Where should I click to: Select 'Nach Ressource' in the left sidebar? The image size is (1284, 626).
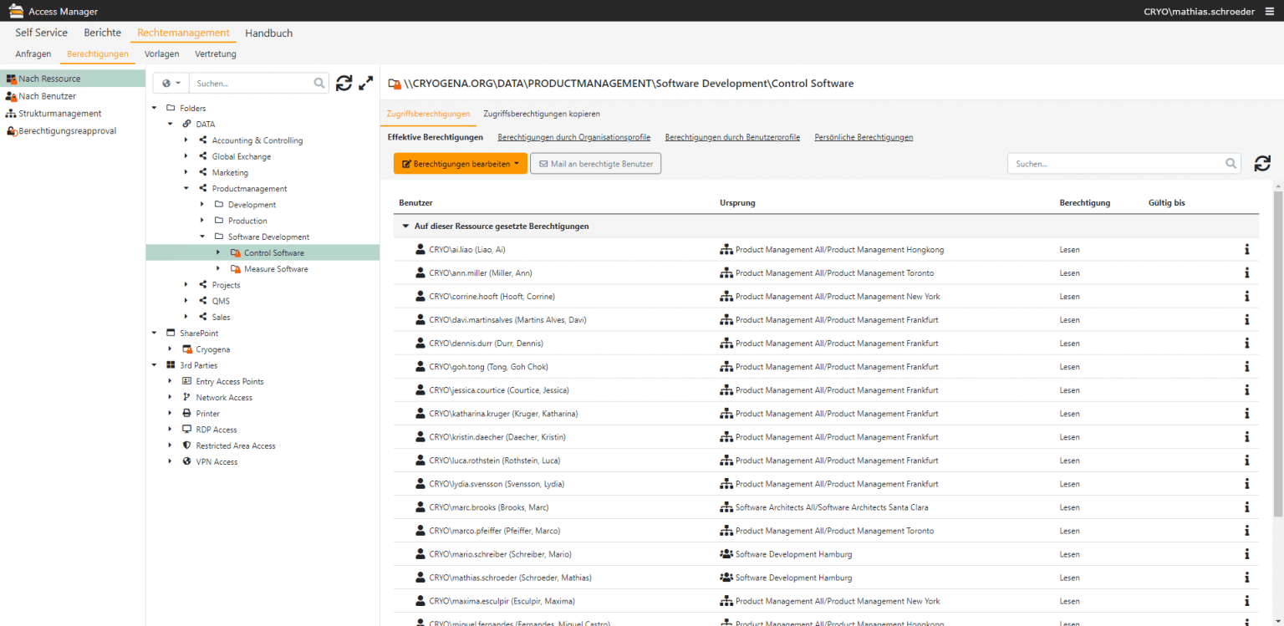(x=50, y=79)
